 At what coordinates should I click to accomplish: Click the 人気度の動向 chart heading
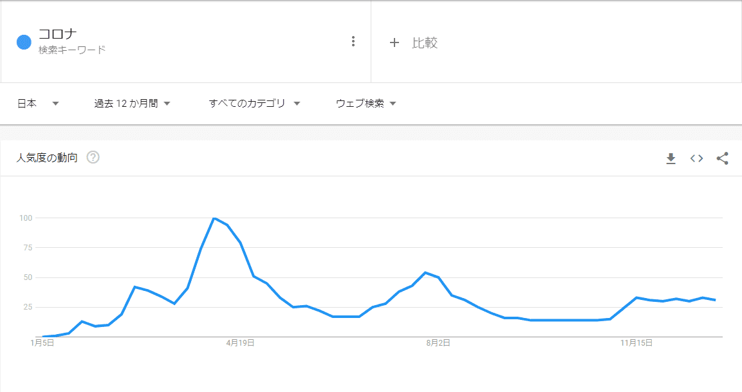[47, 158]
